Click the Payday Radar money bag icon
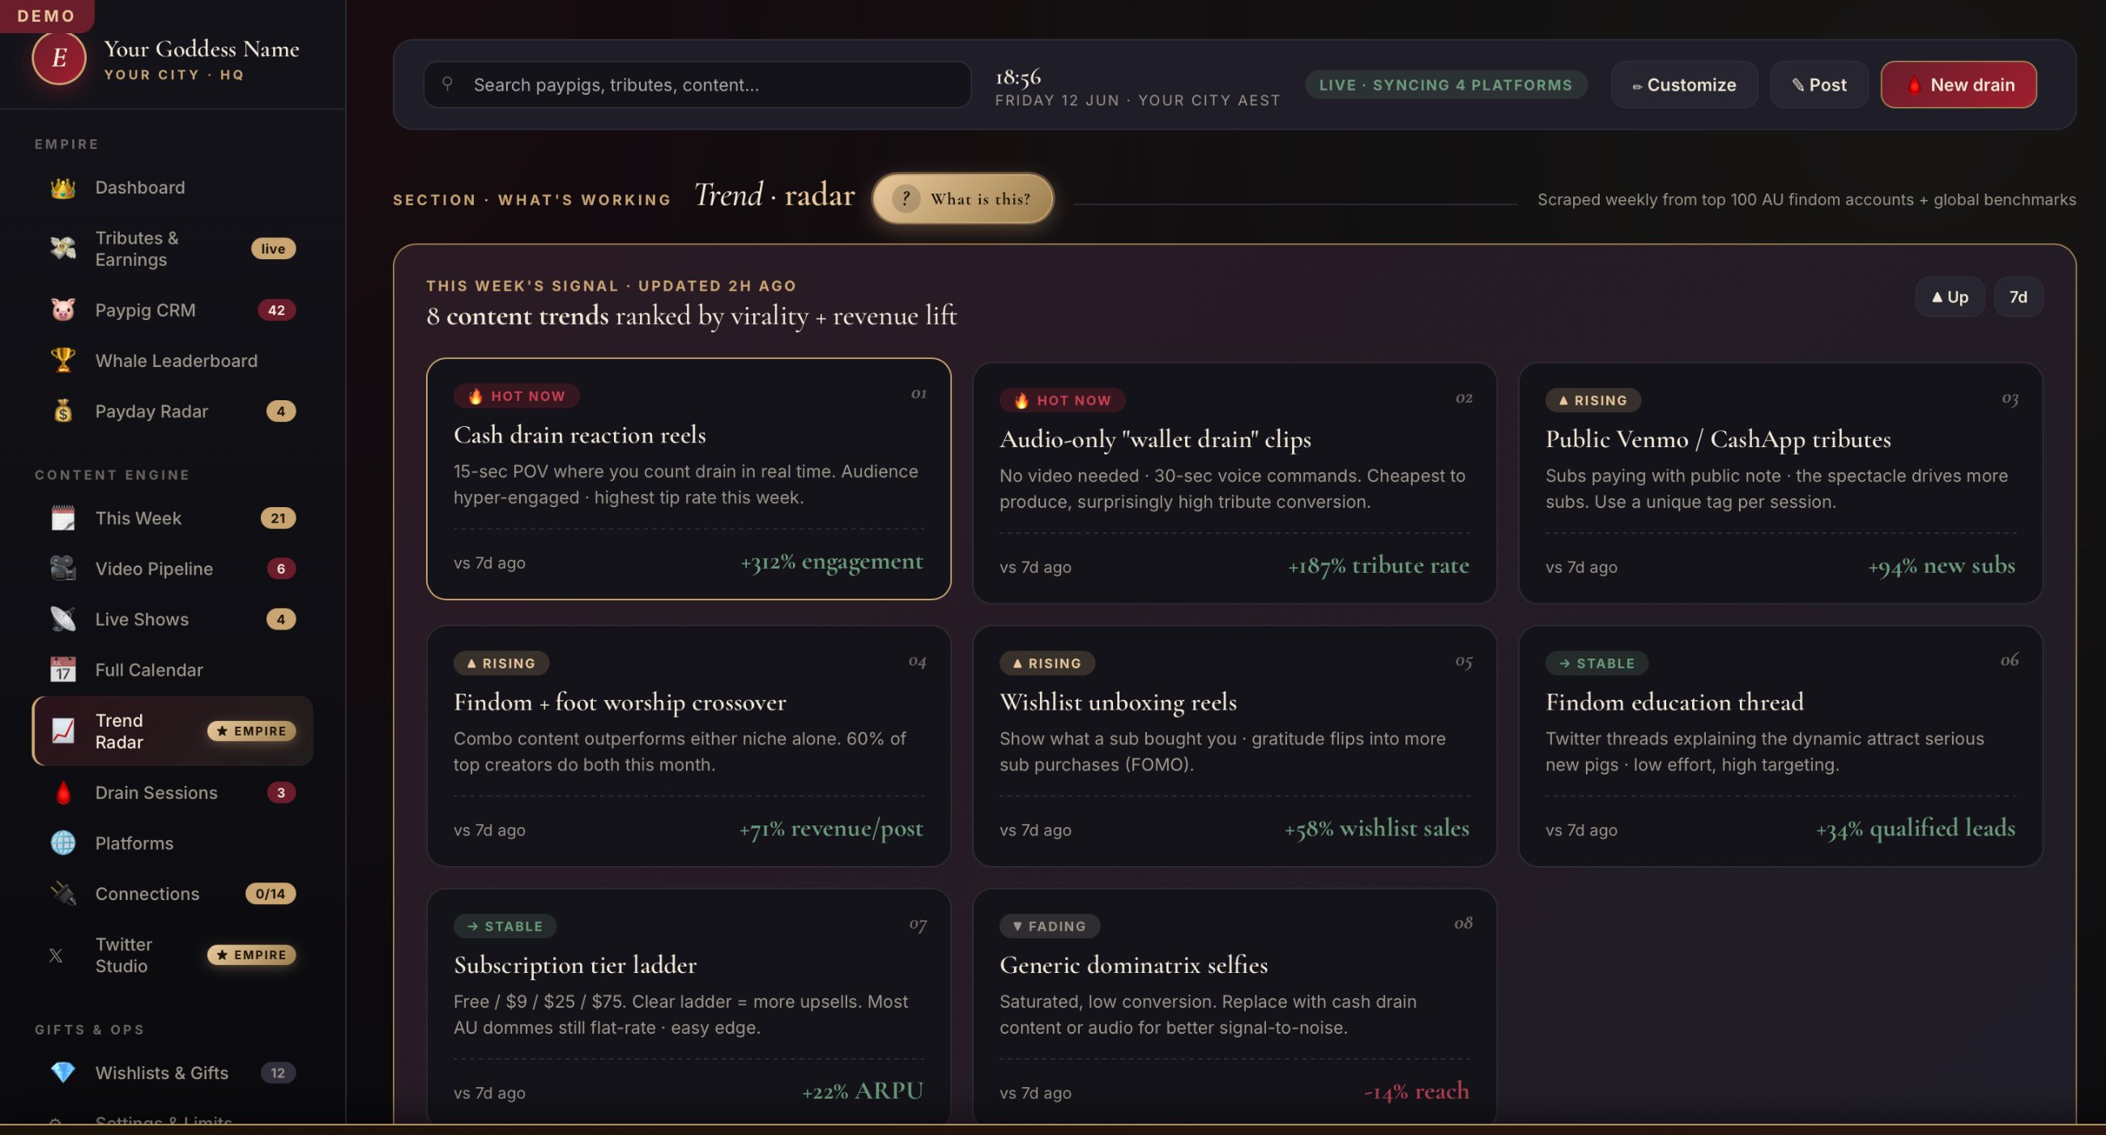This screenshot has width=2106, height=1135. [63, 412]
